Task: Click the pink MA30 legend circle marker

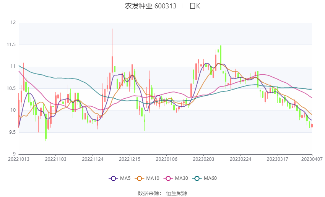Action: (x=168, y=178)
